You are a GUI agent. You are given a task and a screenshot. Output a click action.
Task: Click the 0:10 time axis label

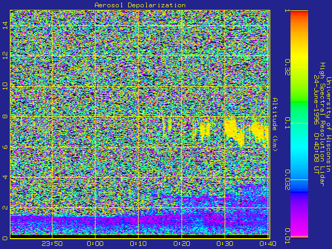tap(139, 244)
